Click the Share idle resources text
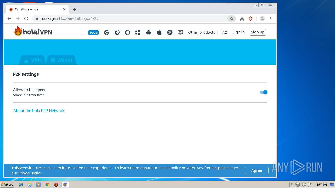Viewport: 335px width, 188px height. click(29, 95)
